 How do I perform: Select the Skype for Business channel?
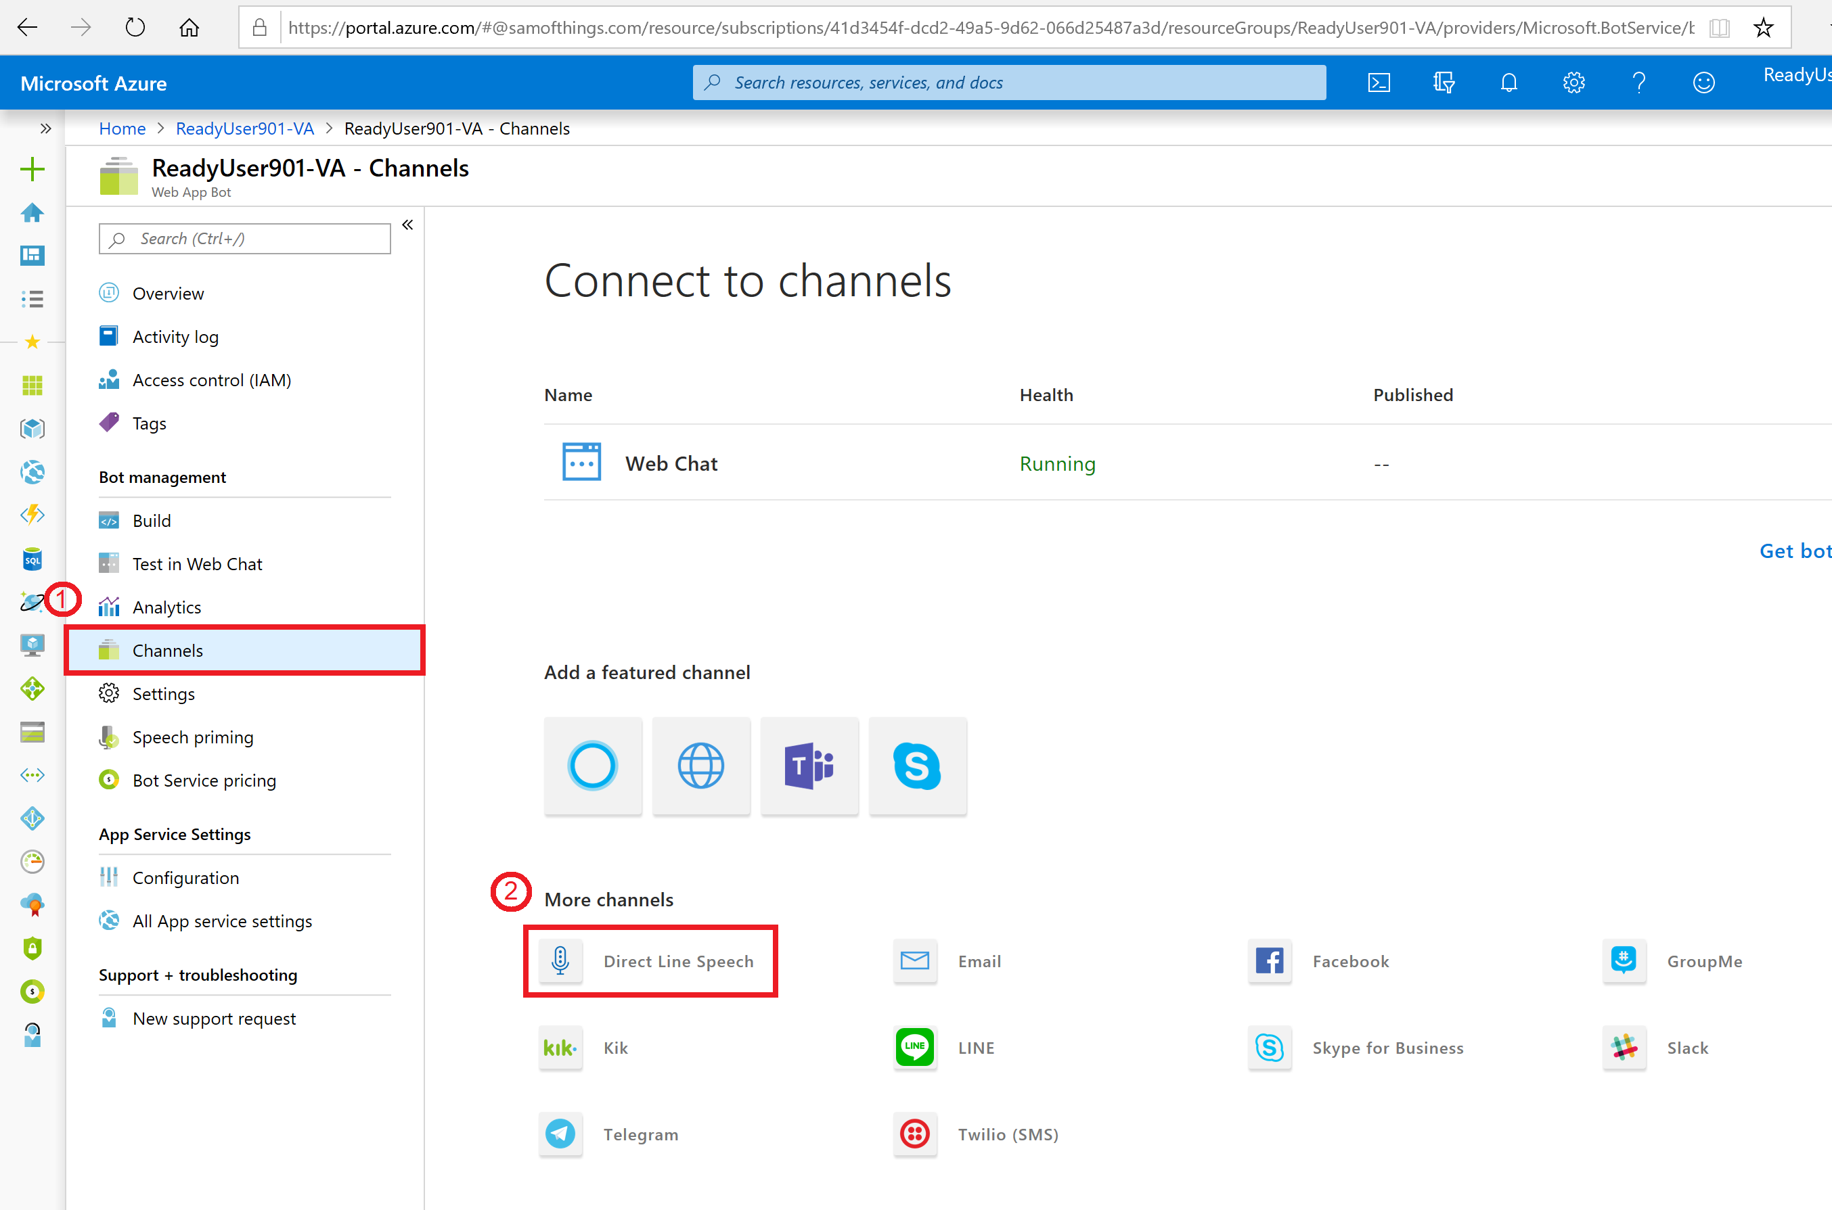tap(1356, 1047)
